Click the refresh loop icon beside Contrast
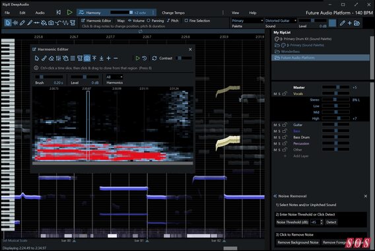 [x=154, y=58]
